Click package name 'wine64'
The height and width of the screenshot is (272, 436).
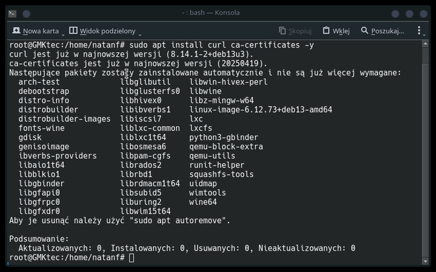(203, 202)
